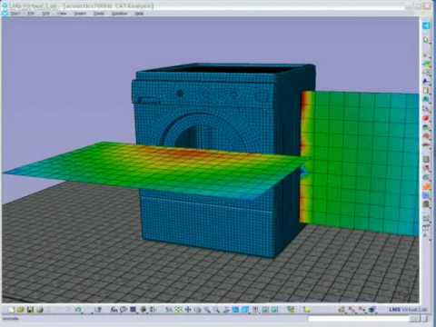Click the dark blue triangle icon in right toolbar
Screen dimensions: 436x327
click(x=426, y=81)
